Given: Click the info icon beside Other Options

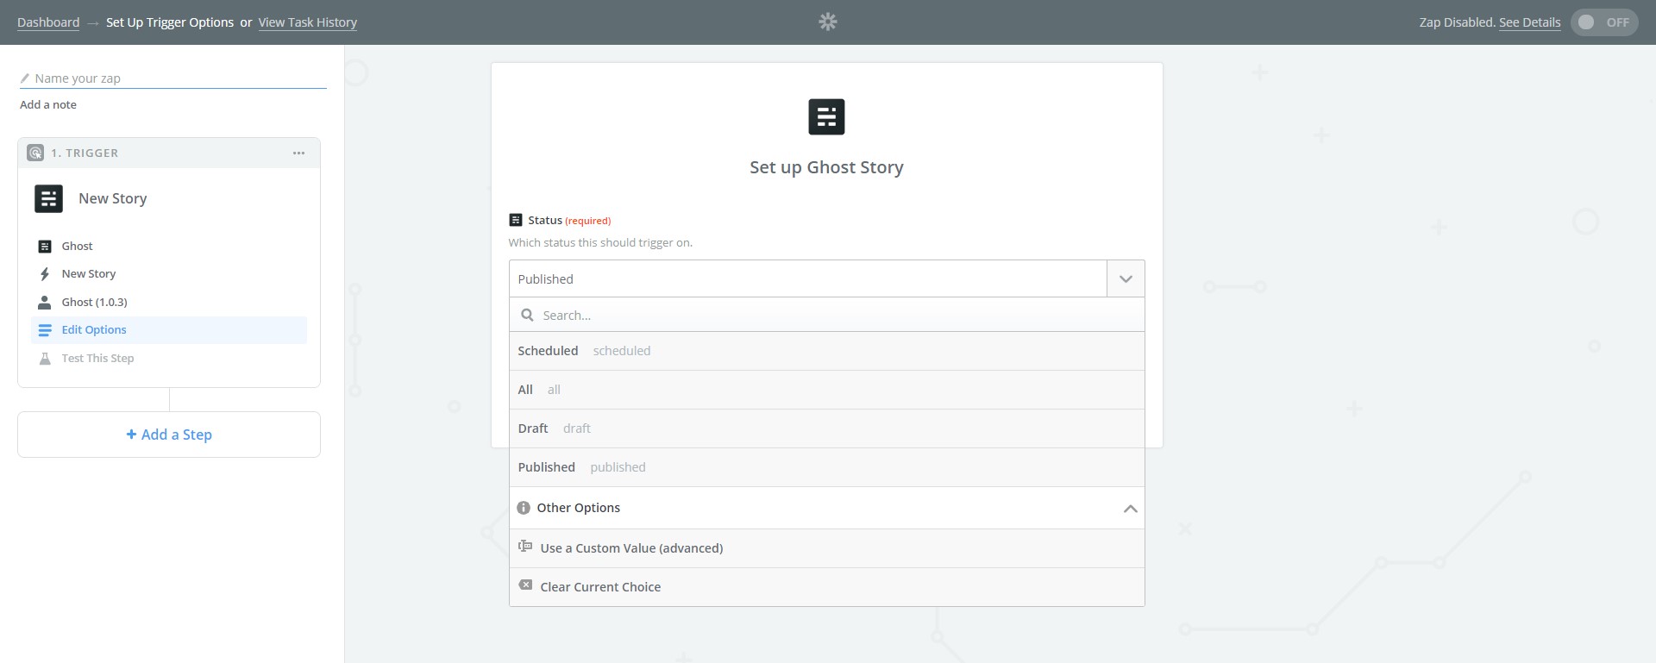Looking at the screenshot, I should [523, 508].
